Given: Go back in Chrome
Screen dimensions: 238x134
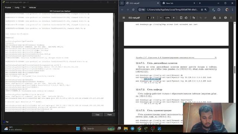Looking at the screenshot, I should (x=122, y=10).
